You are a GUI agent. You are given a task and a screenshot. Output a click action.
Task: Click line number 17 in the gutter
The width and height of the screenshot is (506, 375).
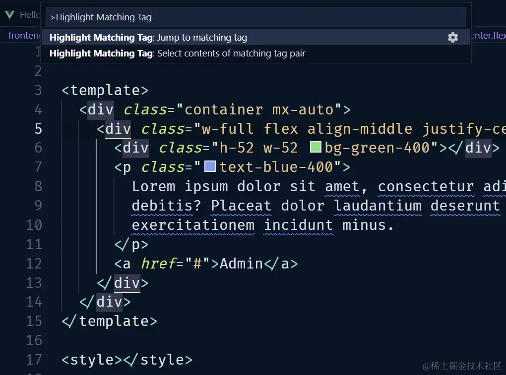[34, 360]
